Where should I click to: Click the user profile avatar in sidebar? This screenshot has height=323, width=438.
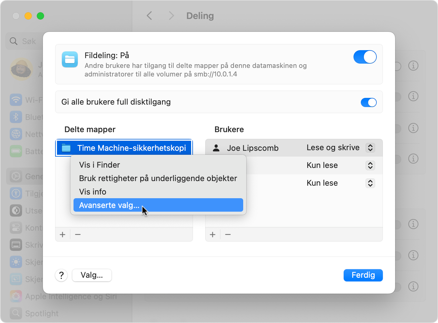[21, 69]
